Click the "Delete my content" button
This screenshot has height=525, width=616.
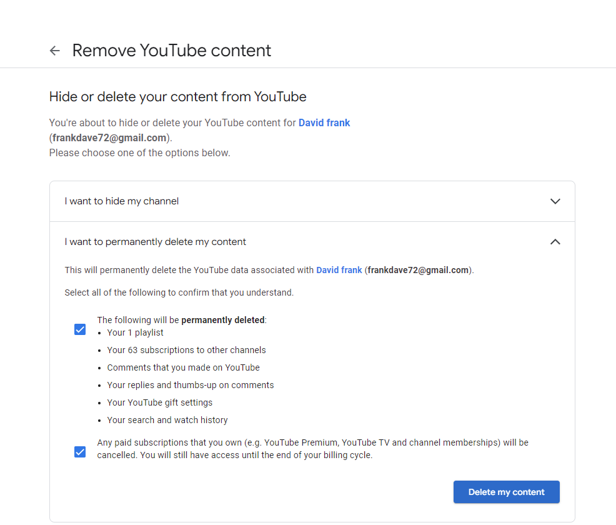click(507, 492)
